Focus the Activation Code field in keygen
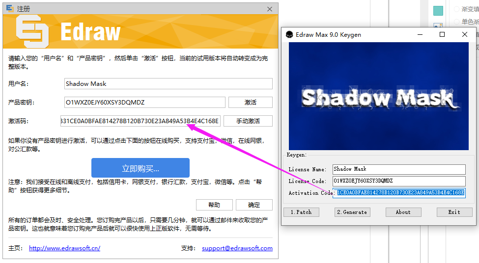The height and width of the screenshot is (263, 479). click(x=399, y=192)
